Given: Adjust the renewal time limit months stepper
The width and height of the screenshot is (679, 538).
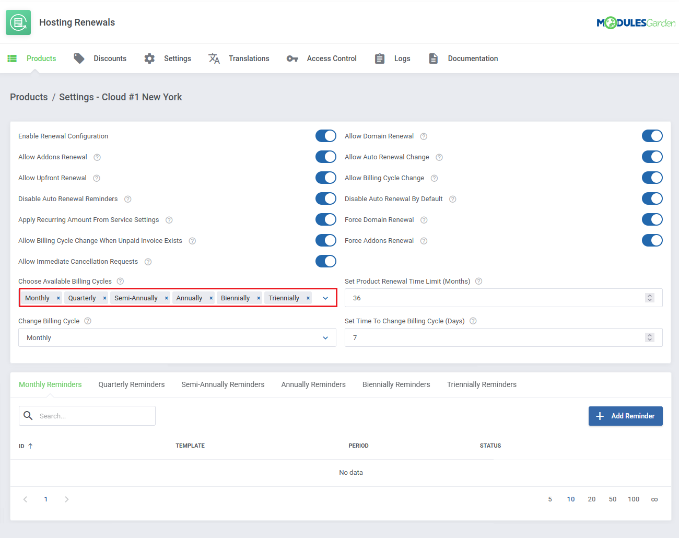Looking at the screenshot, I should 650,298.
